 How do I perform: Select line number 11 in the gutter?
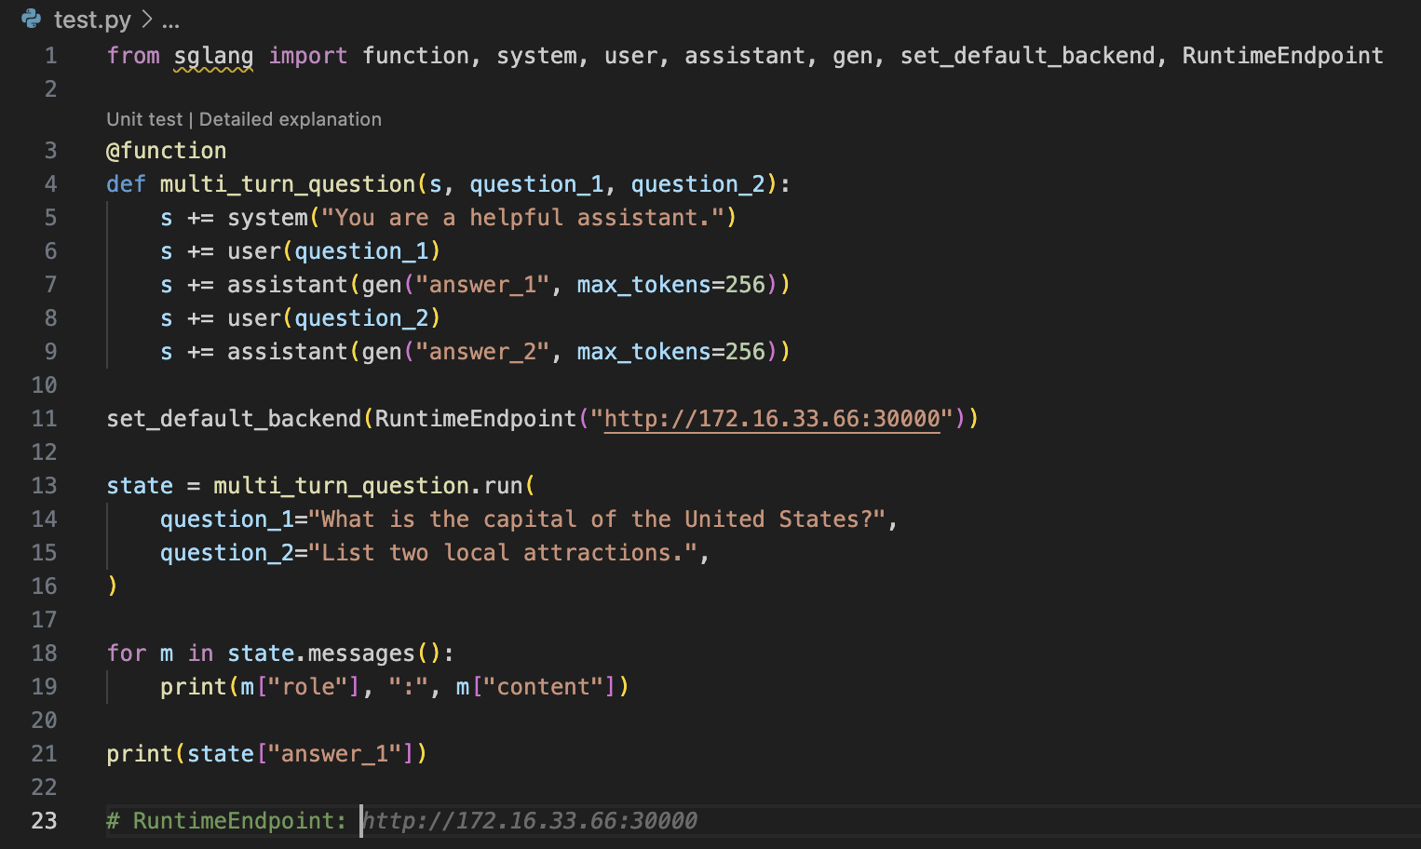45,419
